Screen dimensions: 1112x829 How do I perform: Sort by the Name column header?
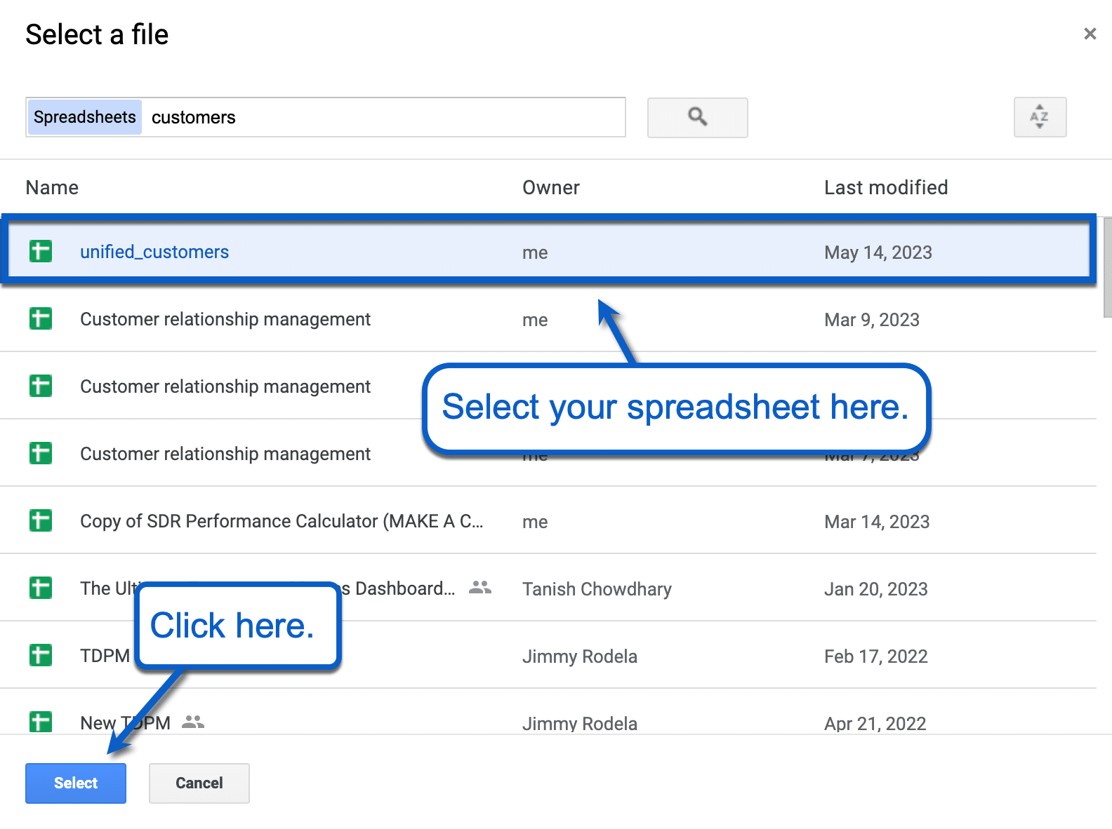[x=52, y=187]
